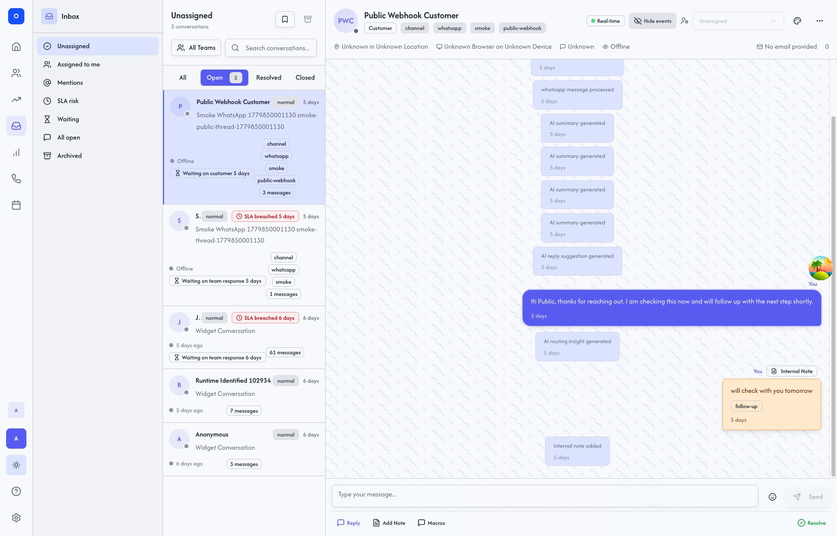Open the calendar icon in sidebar
The width and height of the screenshot is (837, 536).
pos(16,205)
